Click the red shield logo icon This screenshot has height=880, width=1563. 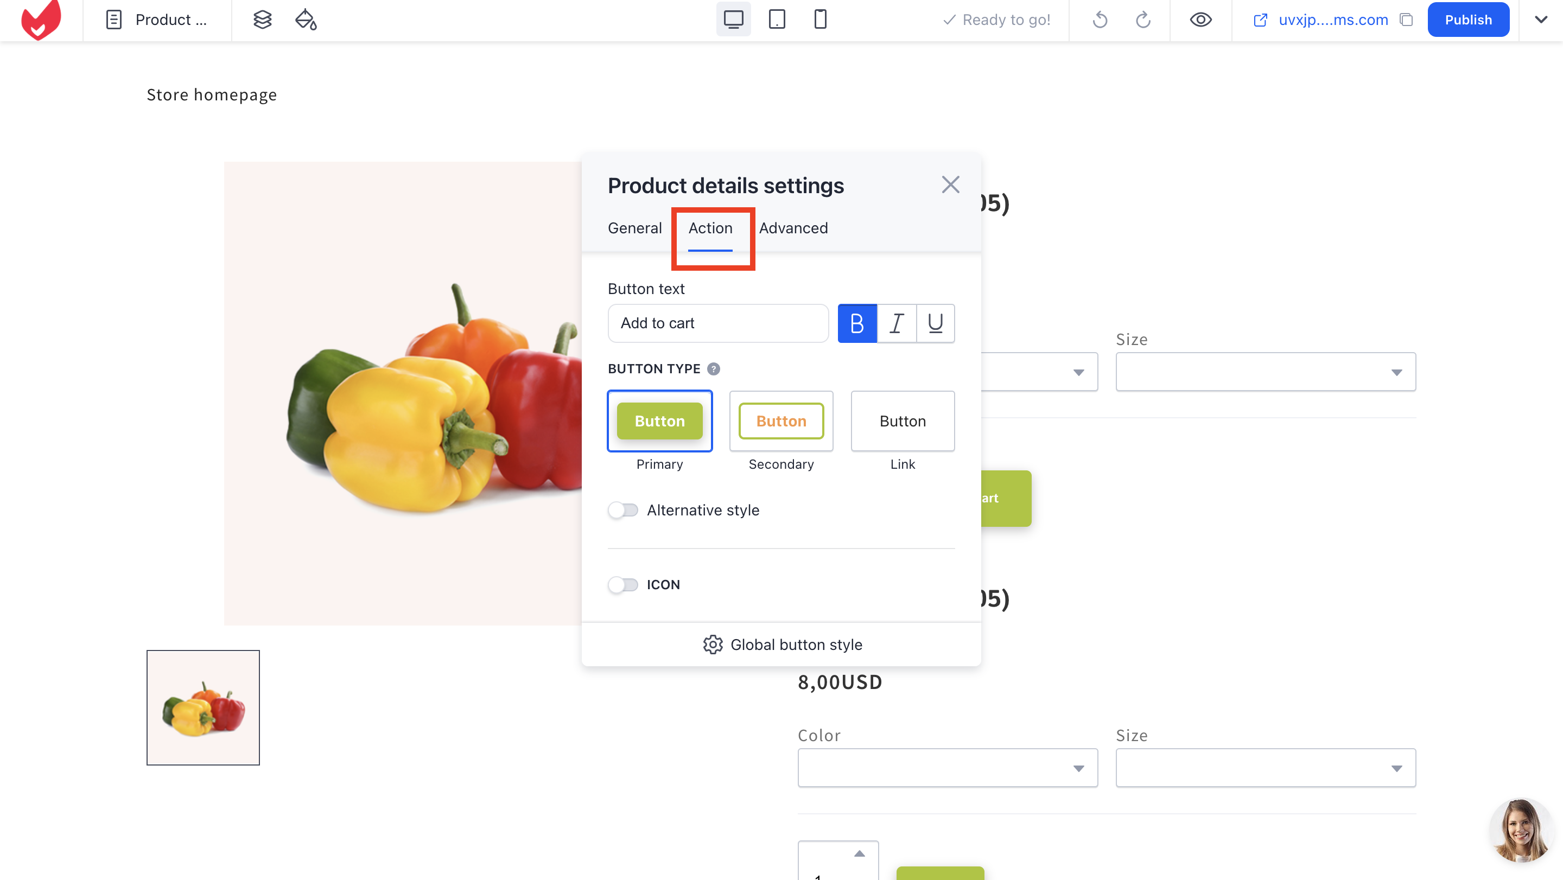(41, 20)
